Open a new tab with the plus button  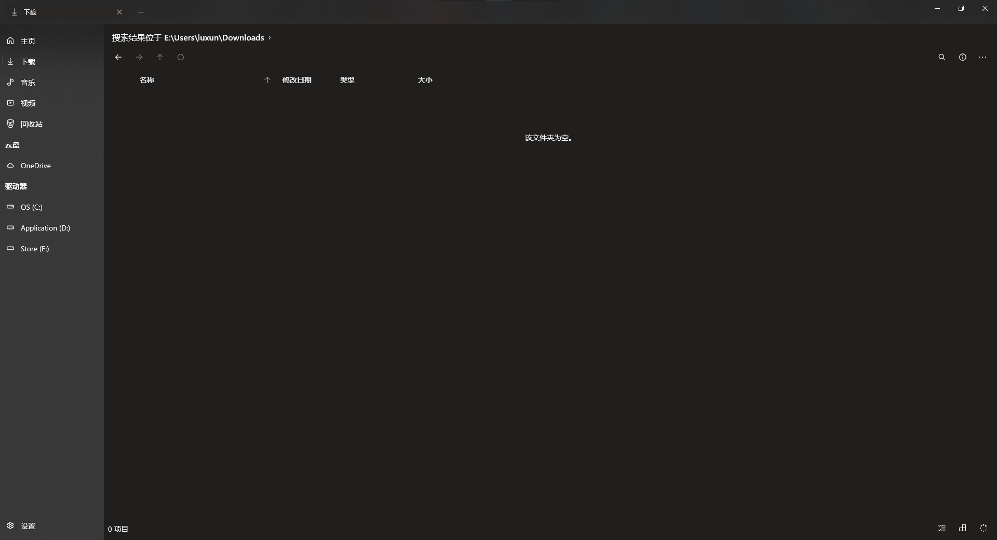coord(141,12)
